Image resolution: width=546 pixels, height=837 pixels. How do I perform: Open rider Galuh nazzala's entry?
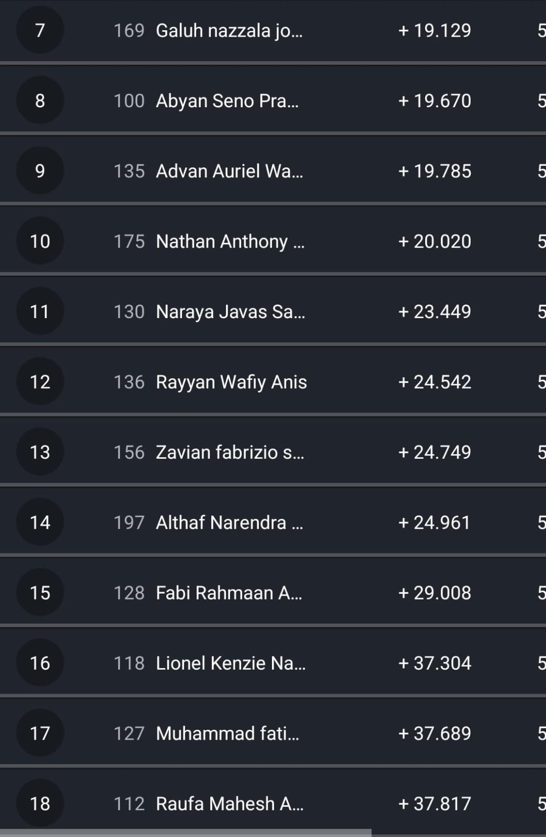tap(229, 31)
